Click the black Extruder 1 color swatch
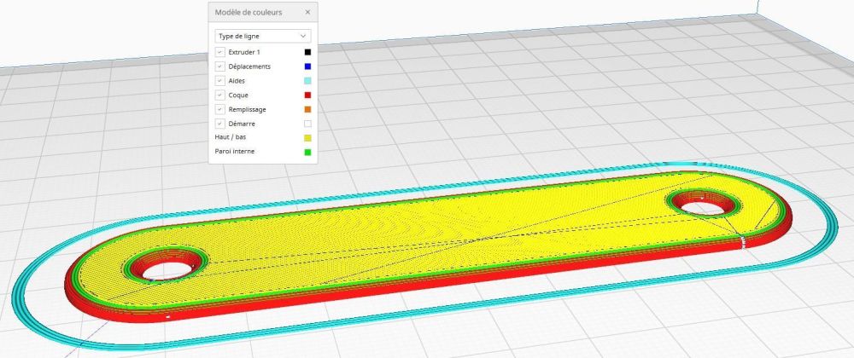This screenshot has width=854, height=358. (x=307, y=52)
